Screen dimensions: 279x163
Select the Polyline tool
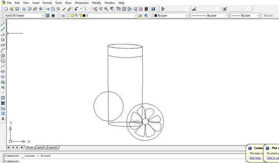click(x=3, y=34)
